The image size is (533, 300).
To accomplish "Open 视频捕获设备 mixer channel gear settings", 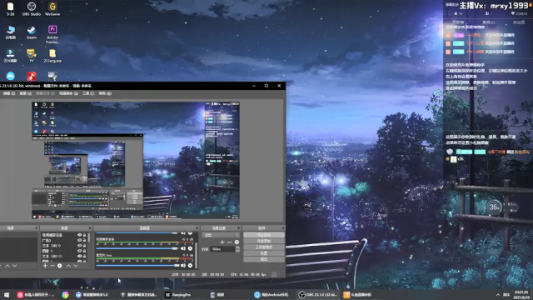I will [190, 248].
